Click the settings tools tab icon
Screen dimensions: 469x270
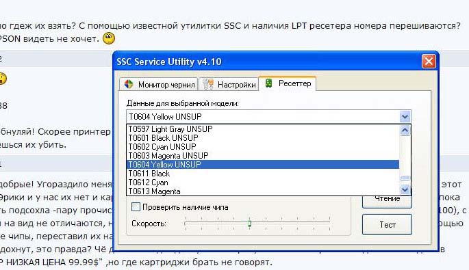pos(208,84)
